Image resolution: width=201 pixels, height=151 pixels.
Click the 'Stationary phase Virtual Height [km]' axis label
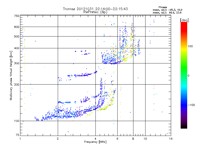tap(11, 75)
